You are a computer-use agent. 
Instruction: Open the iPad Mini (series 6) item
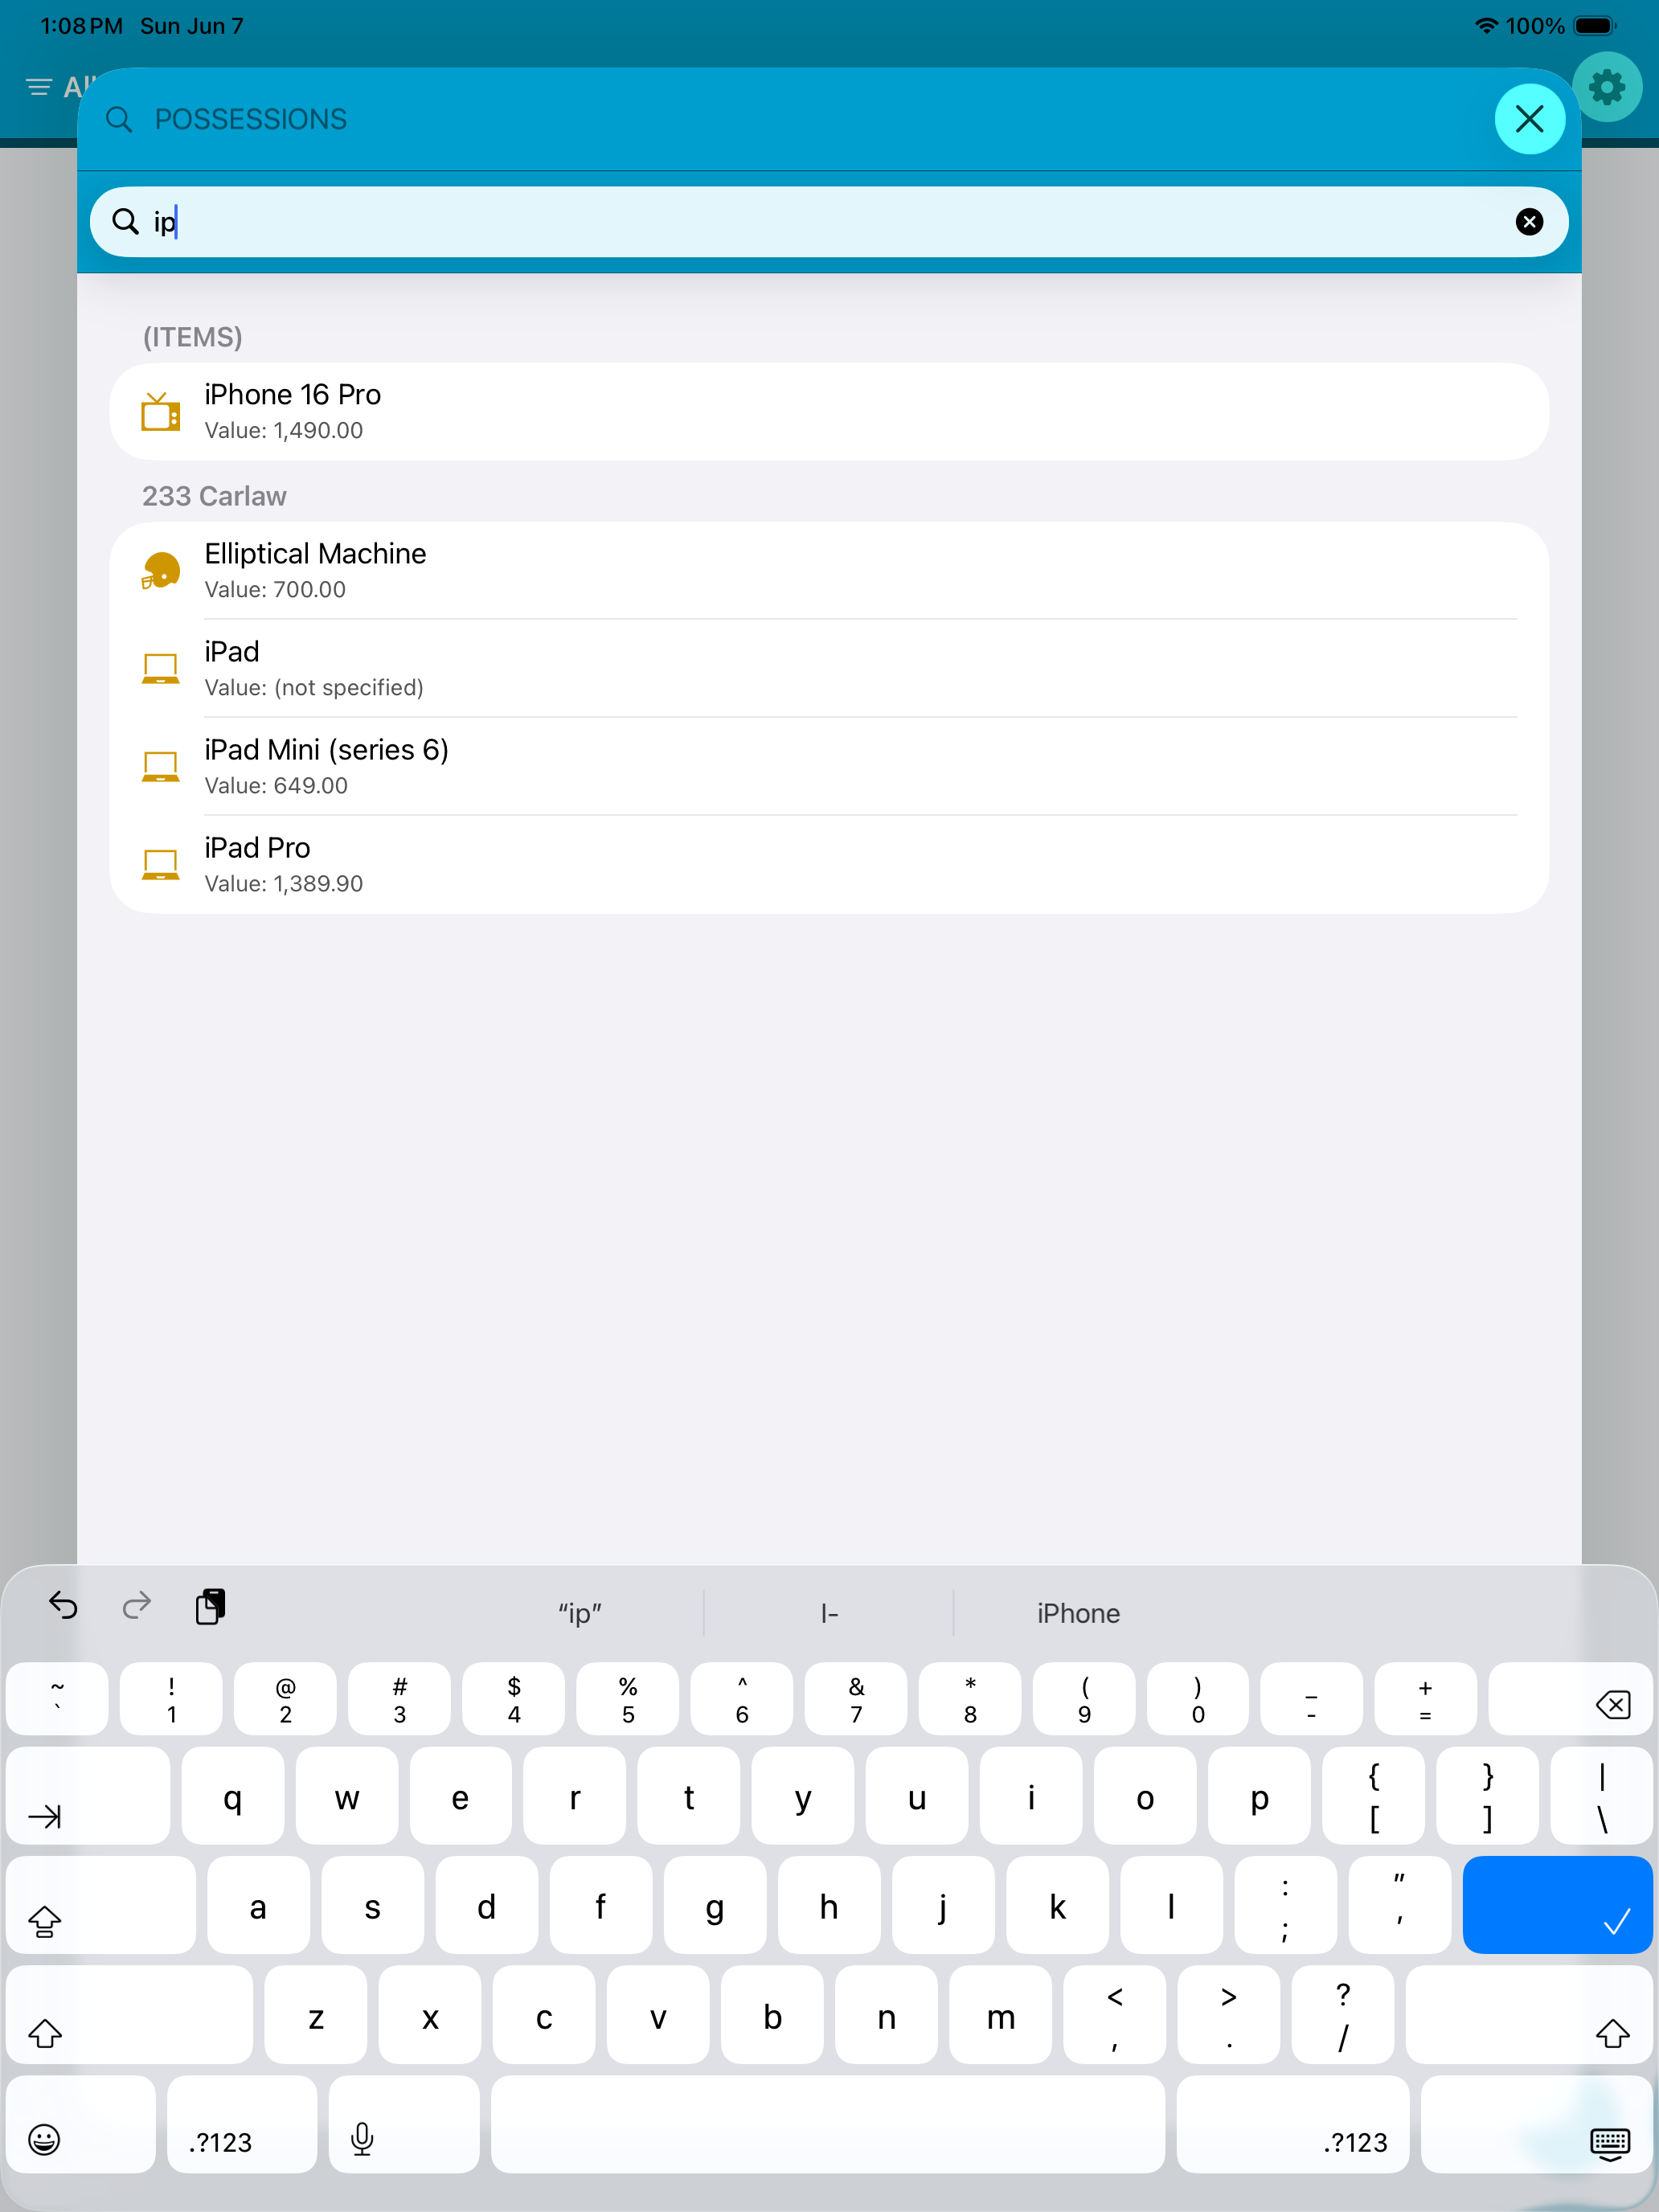(829, 766)
